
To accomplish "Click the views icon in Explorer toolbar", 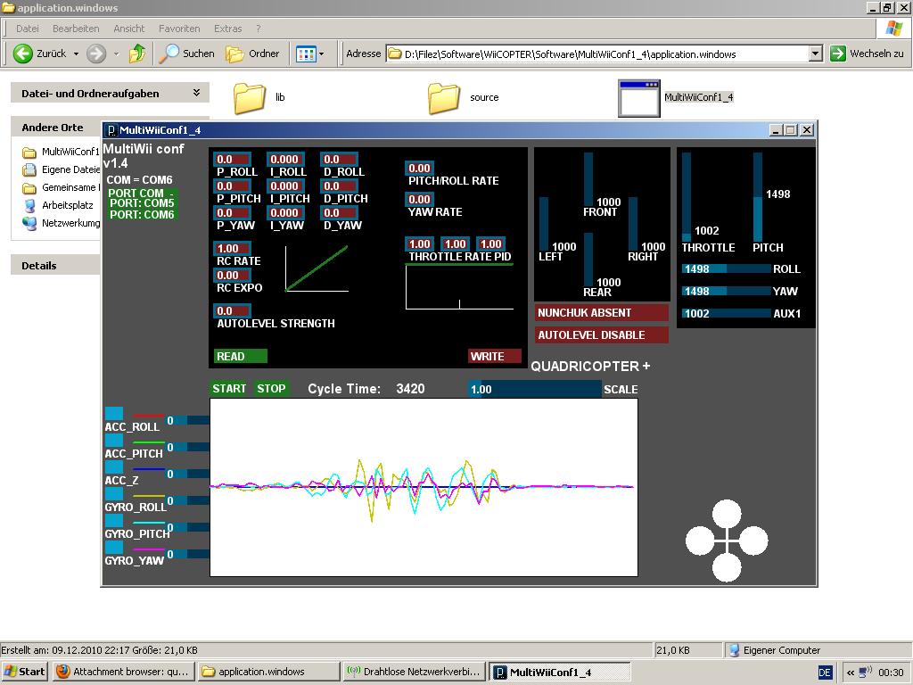I will 306,54.
